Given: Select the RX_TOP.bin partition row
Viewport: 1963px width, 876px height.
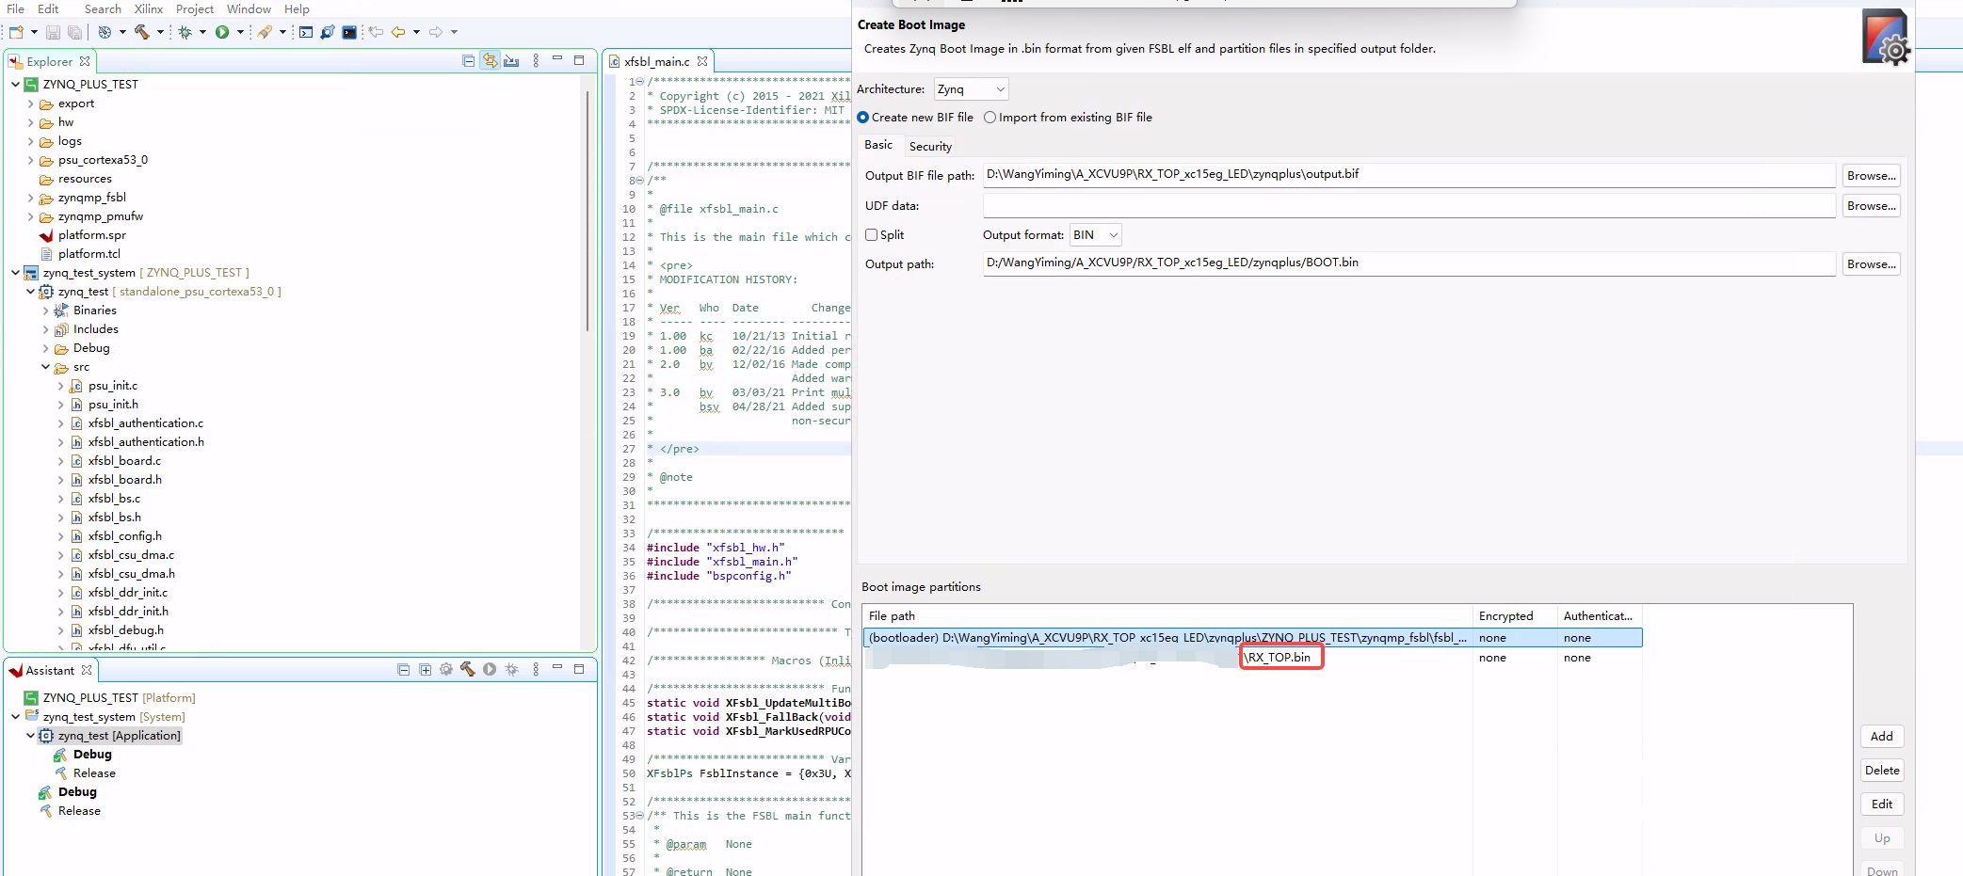Looking at the screenshot, I should [1252, 658].
